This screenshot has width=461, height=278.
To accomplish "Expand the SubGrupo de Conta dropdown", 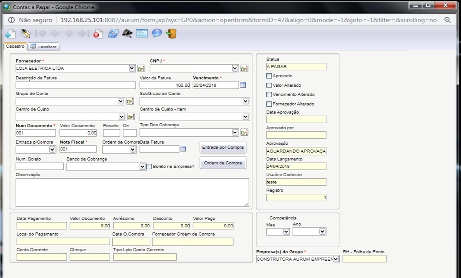I will (246, 101).
